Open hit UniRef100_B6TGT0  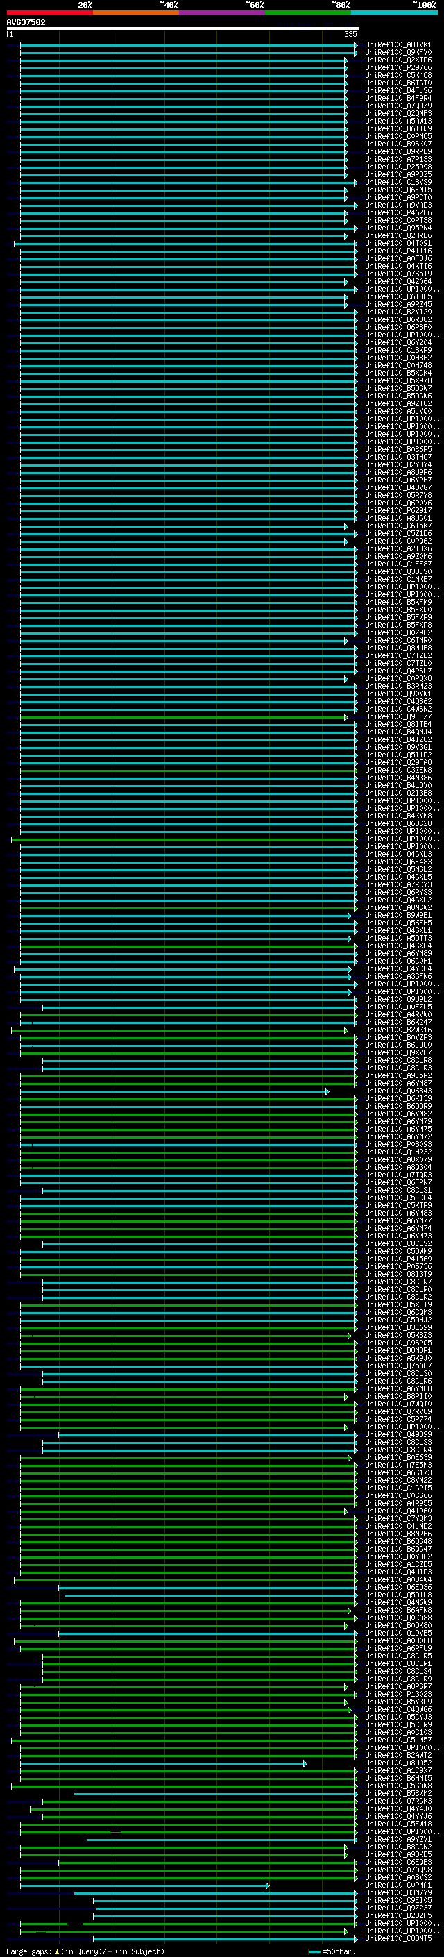tap(398, 83)
